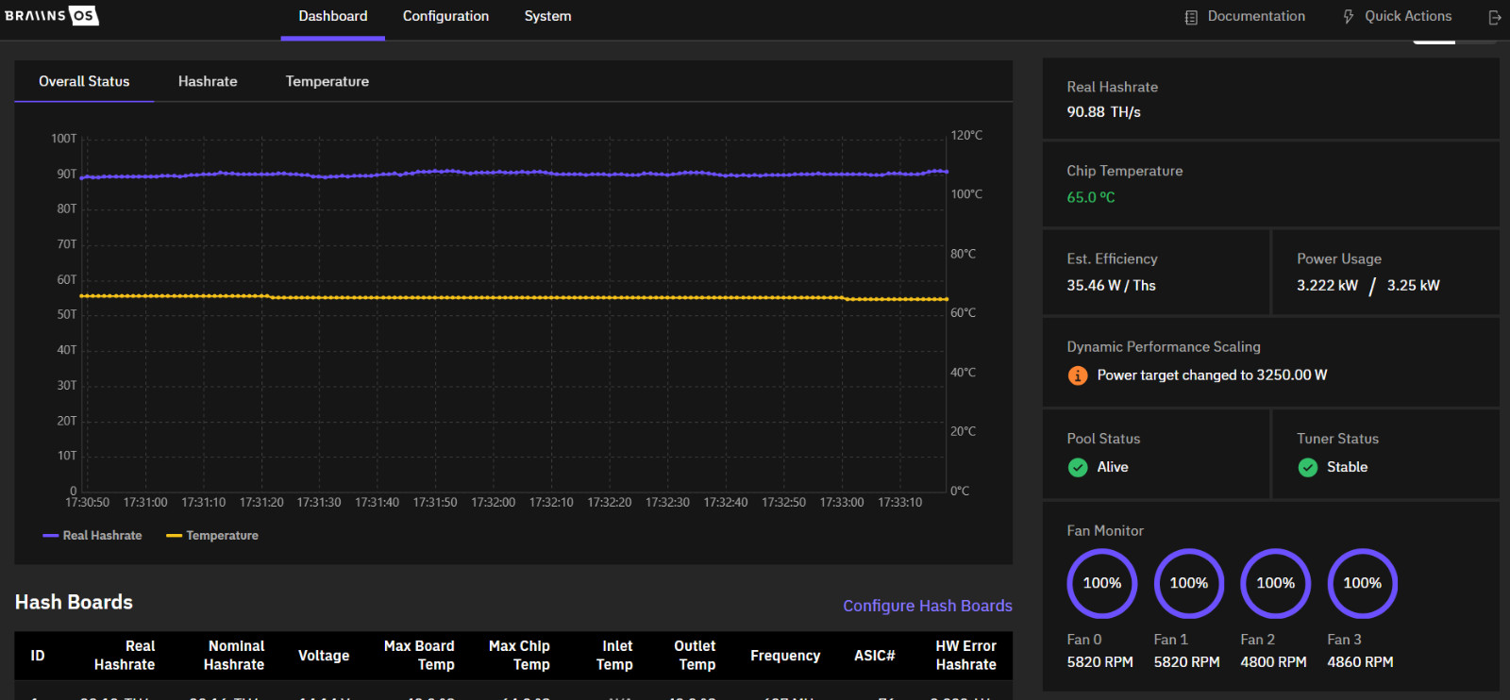Click the purple Real Hashrate legend swatch

(51, 536)
